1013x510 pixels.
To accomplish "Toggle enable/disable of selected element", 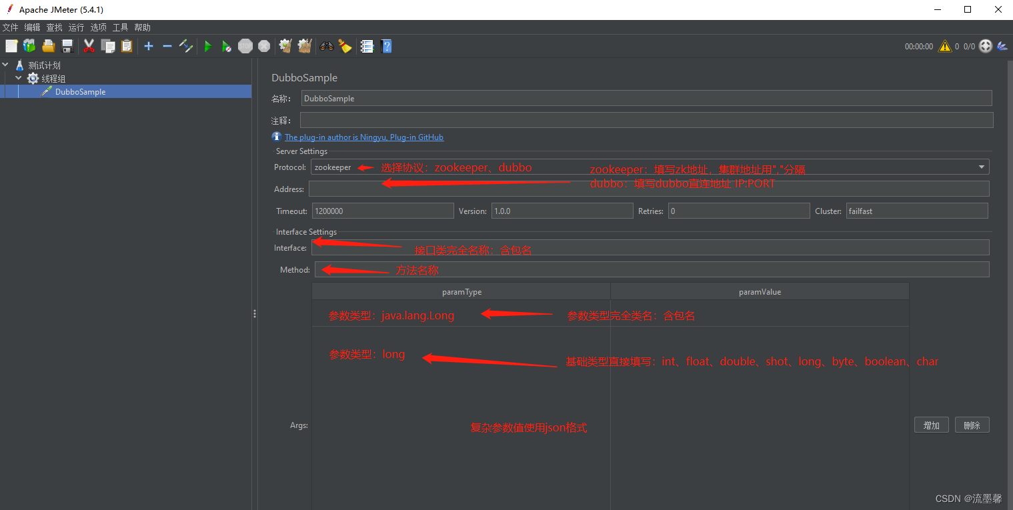I will pyautogui.click(x=186, y=46).
